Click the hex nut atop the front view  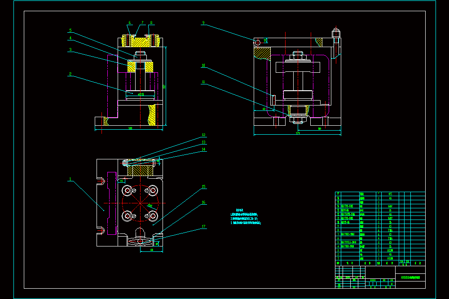coord(140,54)
